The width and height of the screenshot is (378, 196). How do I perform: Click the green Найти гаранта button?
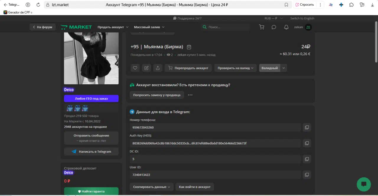click(x=91, y=191)
